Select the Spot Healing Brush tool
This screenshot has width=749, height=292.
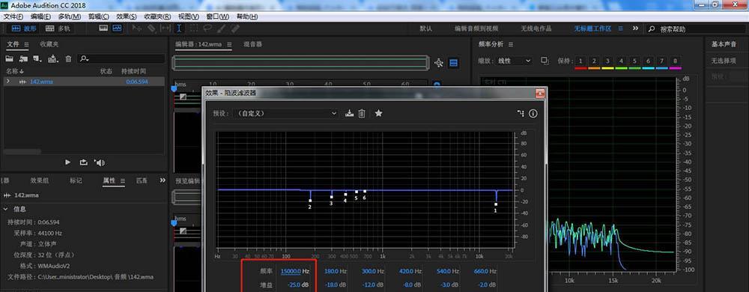click(235, 28)
